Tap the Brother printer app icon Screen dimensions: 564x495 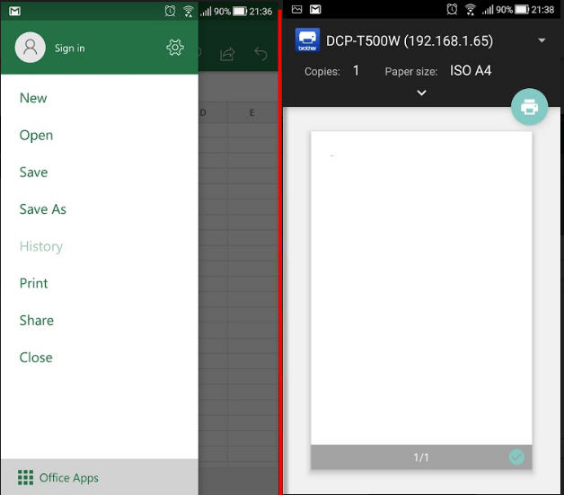click(x=307, y=40)
